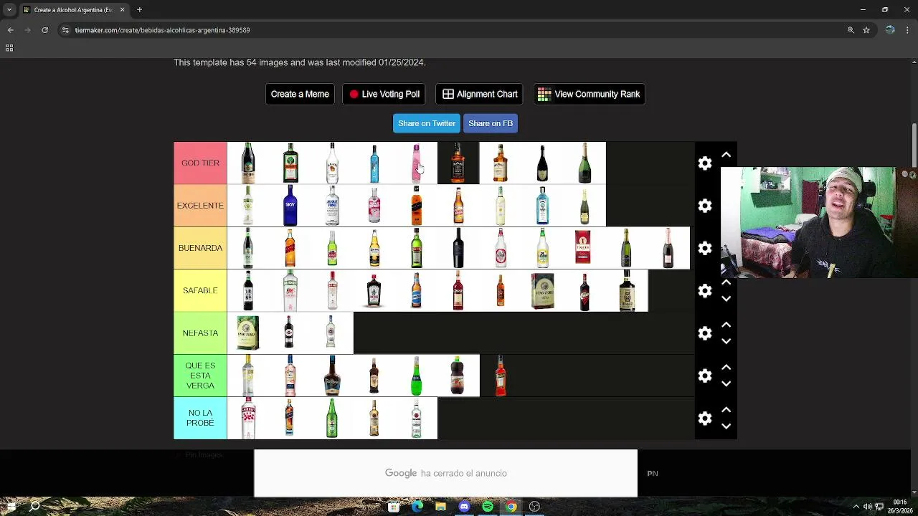The height and width of the screenshot is (516, 918).
Task: Select the Jack Daniel's bottle in GOD TIER
Action: click(458, 163)
